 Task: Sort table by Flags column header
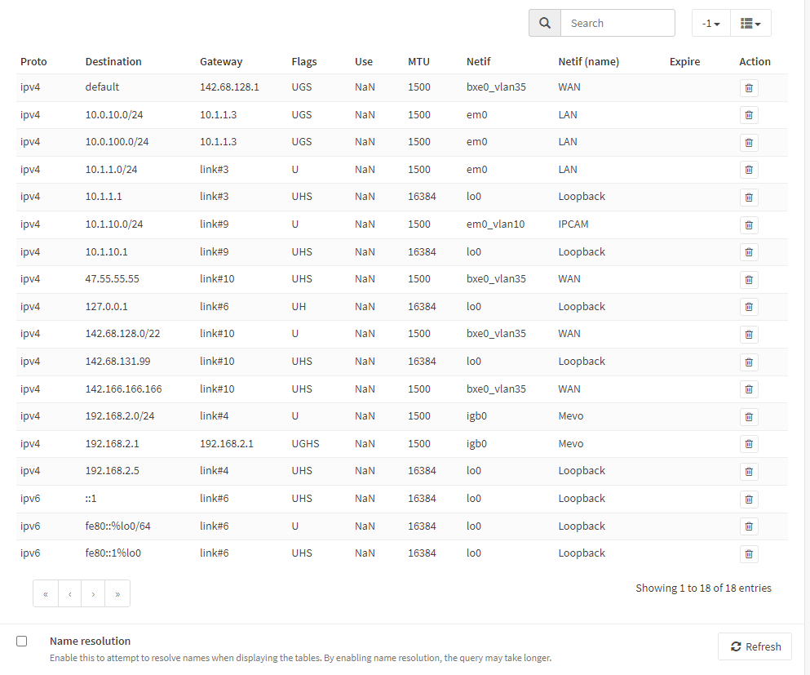(x=303, y=61)
